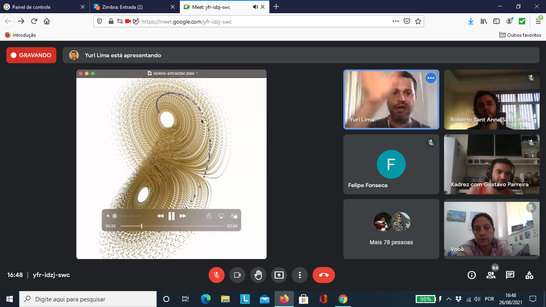This screenshot has width=546, height=307.
Task: Switch to Zimbra: Entrada tab
Action: point(134,7)
